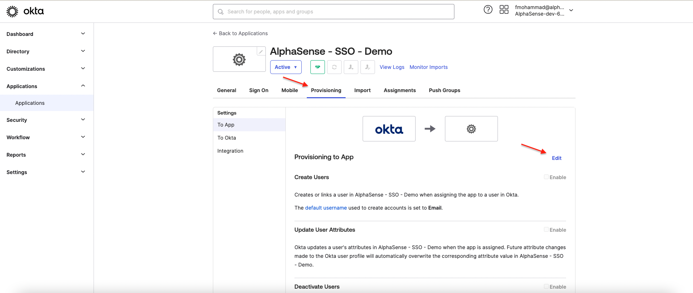Screen dimensions: 693x293
Task: Expand the Security sidebar section
Action: [83, 120]
